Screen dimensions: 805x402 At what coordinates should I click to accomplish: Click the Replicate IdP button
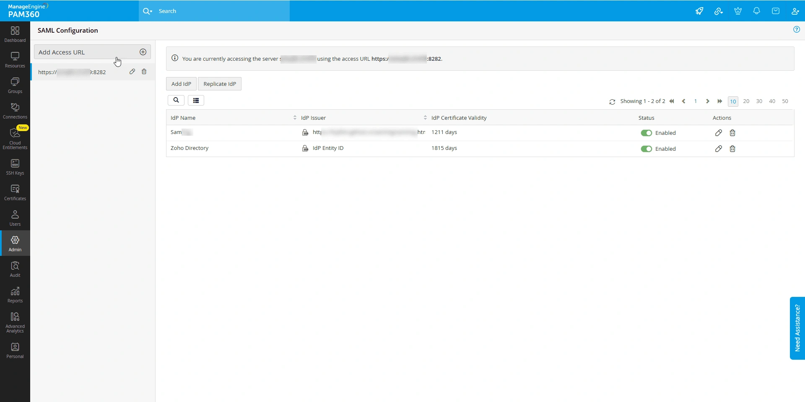click(220, 84)
